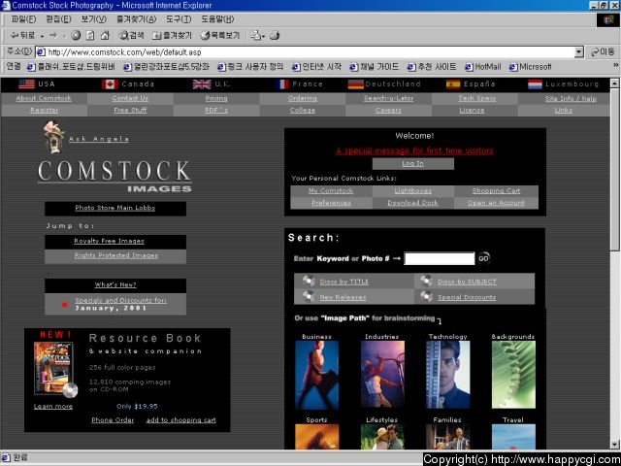Click the keyword search input field
This screenshot has height=466, width=621.
pyautogui.click(x=440, y=258)
